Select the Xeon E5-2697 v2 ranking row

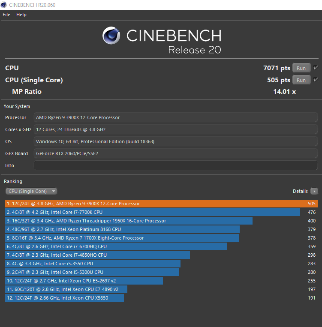click(x=161, y=281)
